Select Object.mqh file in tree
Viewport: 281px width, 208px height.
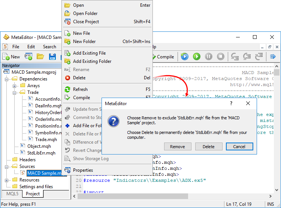coord(36,146)
